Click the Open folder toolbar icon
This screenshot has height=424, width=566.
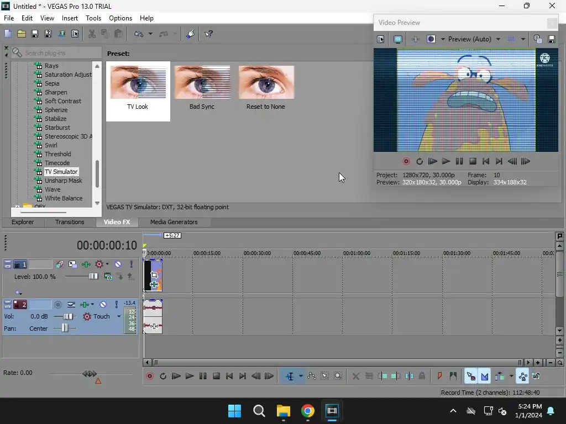22,34
